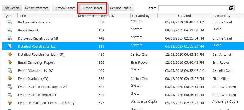Click Created By Danielle Cole
The height and width of the screenshot is (110, 244).
coord(222,71)
